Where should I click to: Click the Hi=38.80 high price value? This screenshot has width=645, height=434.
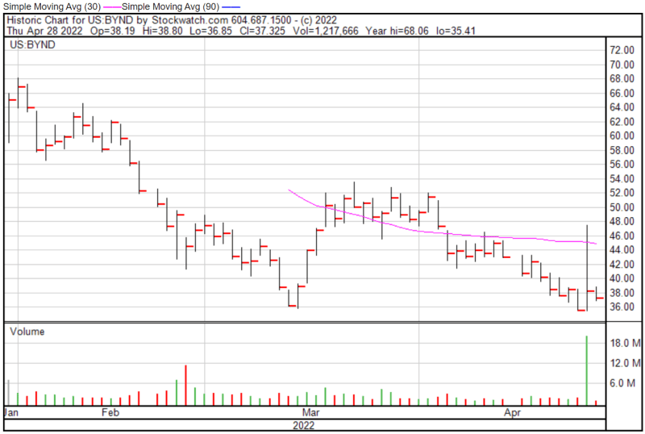(163, 31)
